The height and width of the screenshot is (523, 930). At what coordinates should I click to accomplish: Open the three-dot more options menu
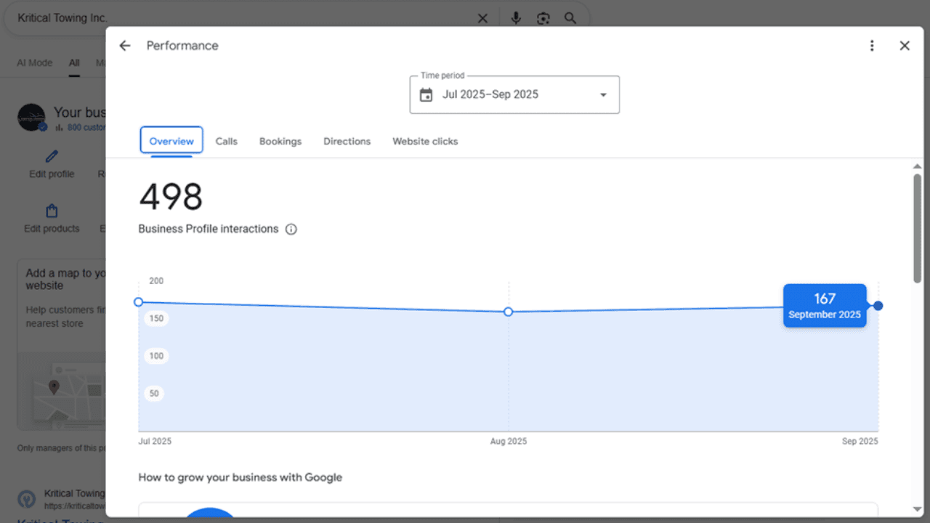(872, 46)
